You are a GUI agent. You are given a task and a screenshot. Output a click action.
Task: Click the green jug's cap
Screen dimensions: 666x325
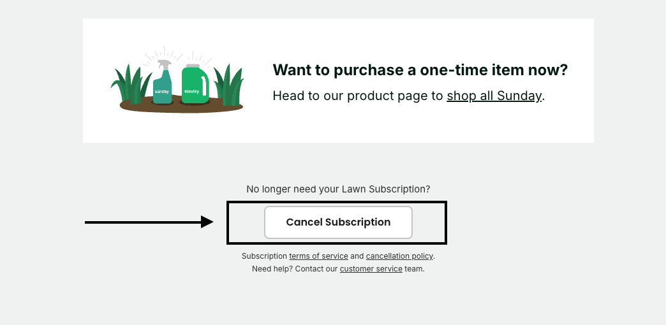click(x=192, y=65)
